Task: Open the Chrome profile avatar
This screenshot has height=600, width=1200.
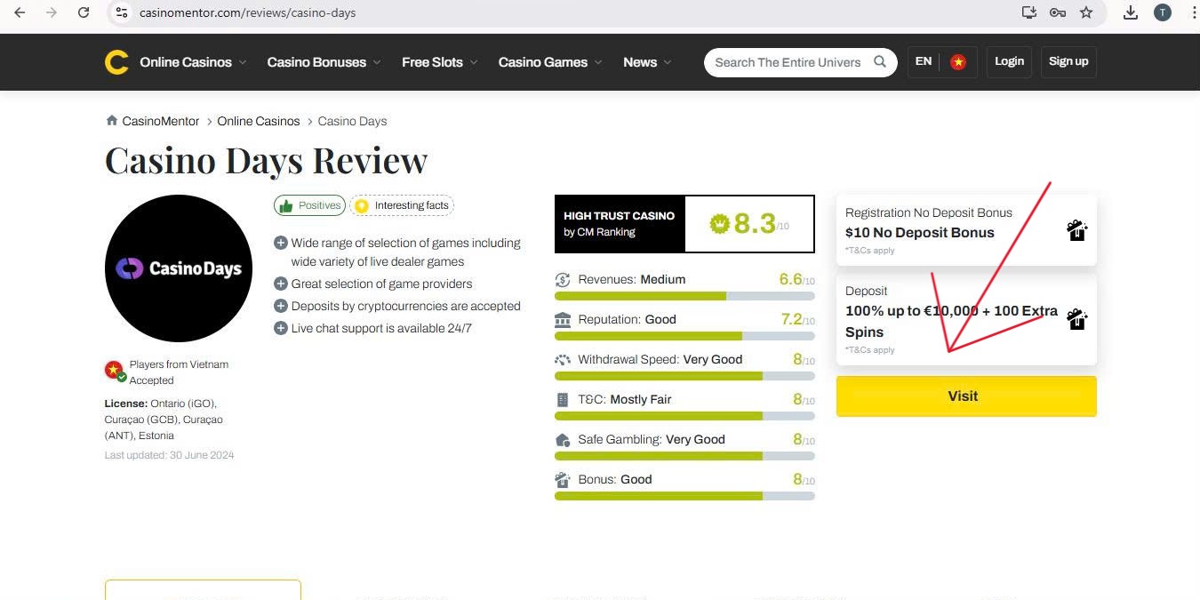Action: pos(1163,12)
